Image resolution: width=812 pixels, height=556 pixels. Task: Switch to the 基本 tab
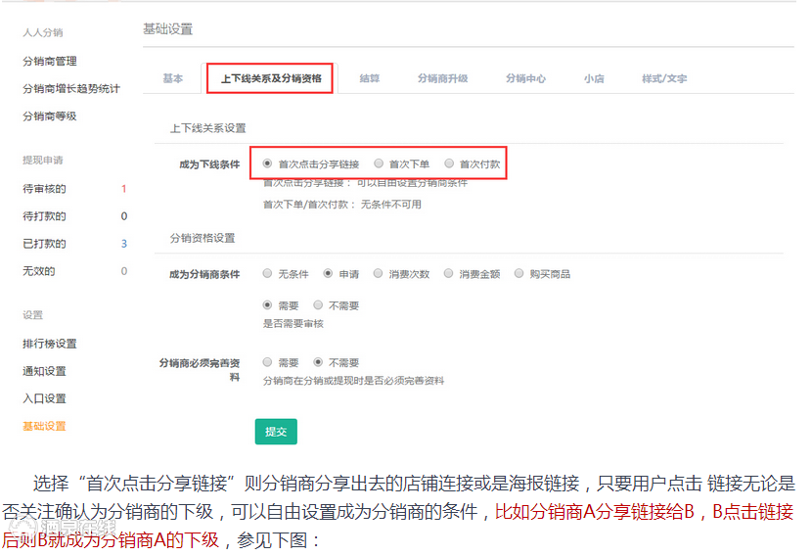[x=172, y=78]
